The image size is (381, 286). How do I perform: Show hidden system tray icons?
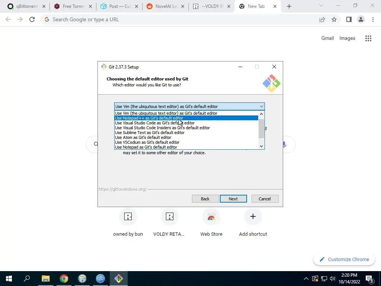click(x=306, y=279)
